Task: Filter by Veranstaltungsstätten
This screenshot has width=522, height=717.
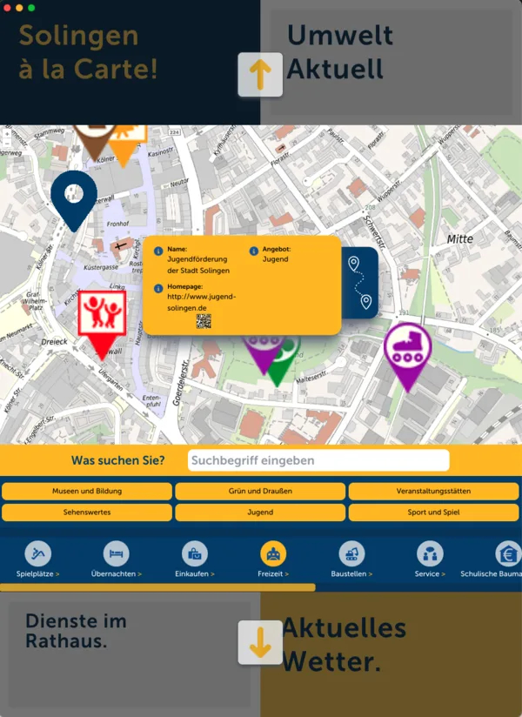Action: click(x=433, y=491)
